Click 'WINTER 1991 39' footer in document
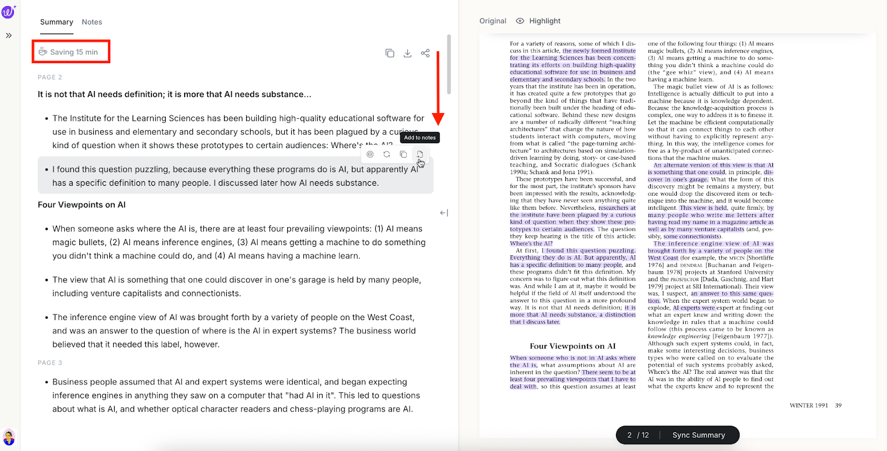This screenshot has width=887, height=451. [815, 406]
